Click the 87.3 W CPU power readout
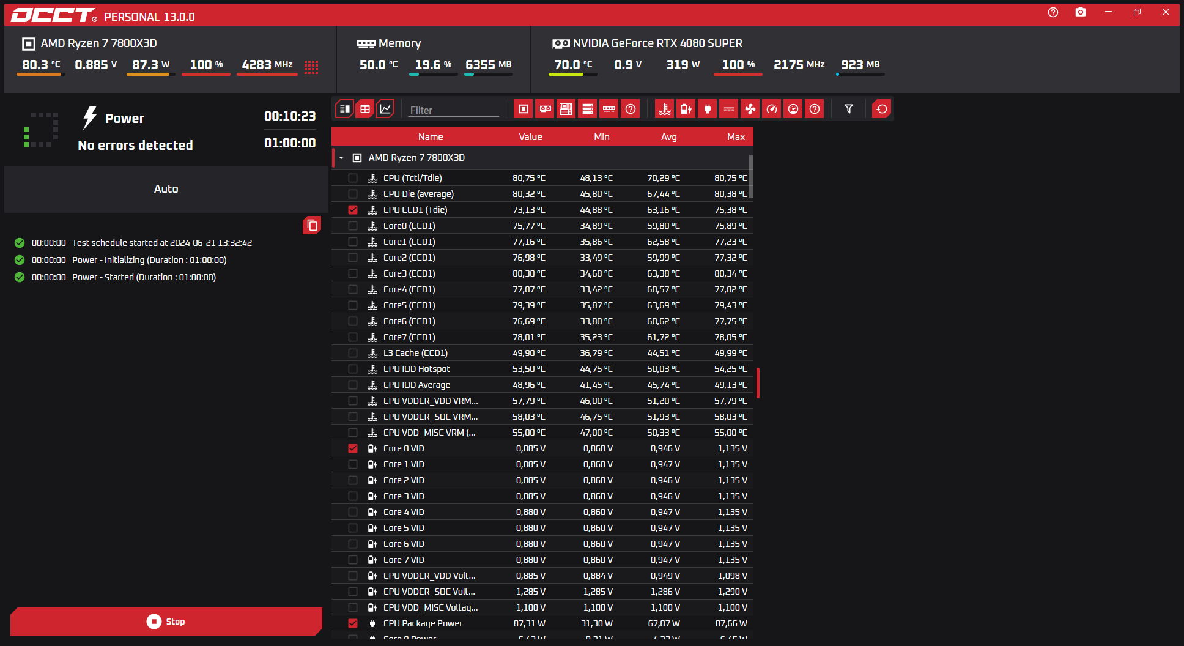1184x646 pixels. [x=150, y=65]
